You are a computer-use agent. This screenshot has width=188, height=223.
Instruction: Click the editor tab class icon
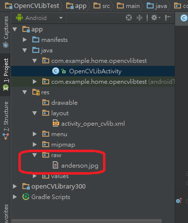click(184, 18)
